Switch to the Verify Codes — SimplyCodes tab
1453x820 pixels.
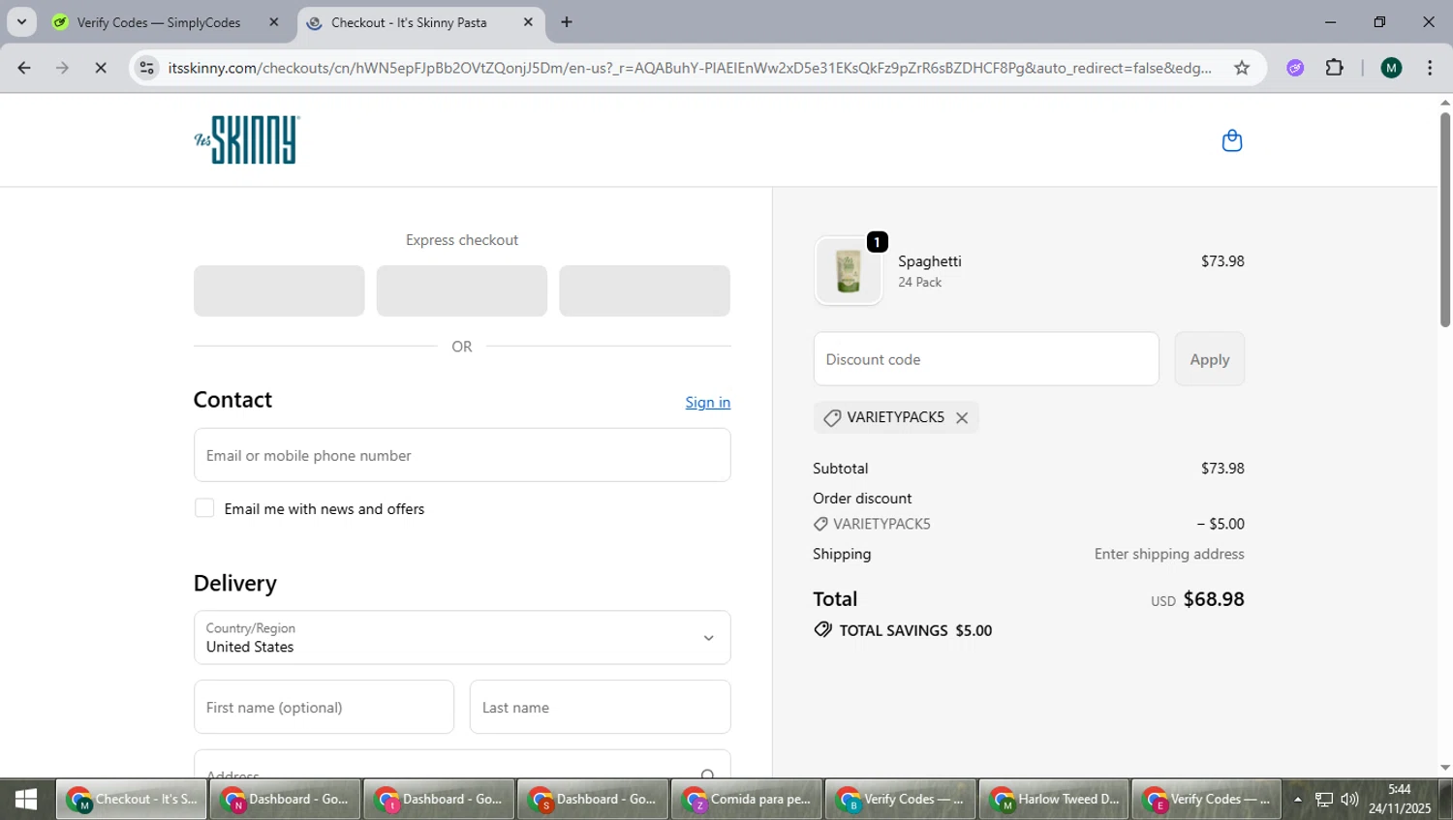159,22
